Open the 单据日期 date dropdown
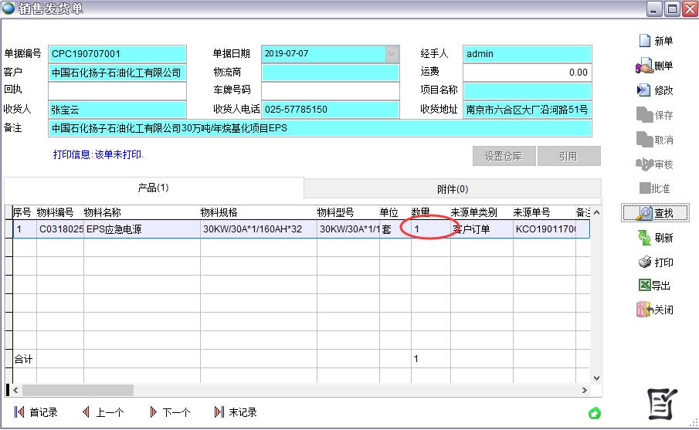Screen dimensions: 699x430 392,54
